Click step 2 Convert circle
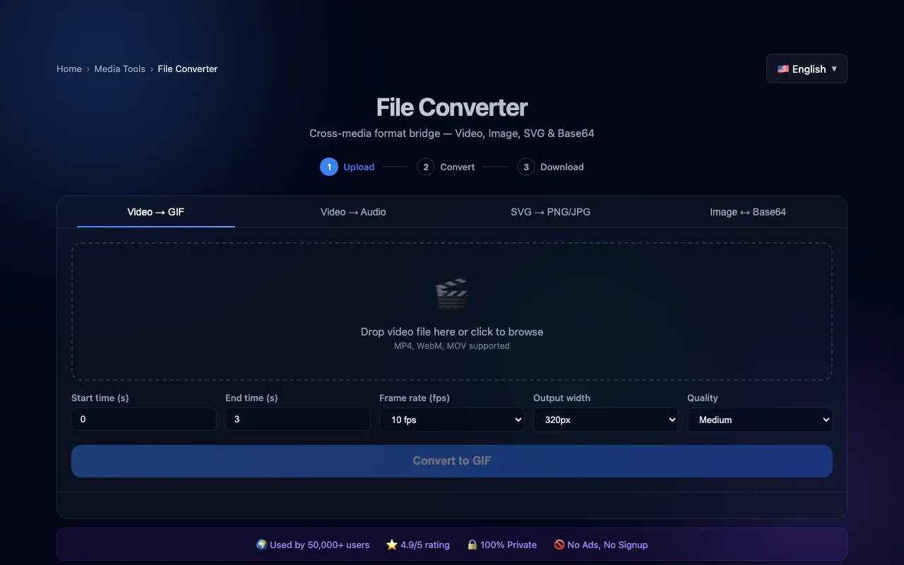The width and height of the screenshot is (904, 565). (x=425, y=167)
